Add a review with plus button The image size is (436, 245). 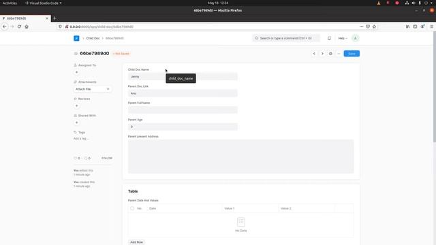coord(77,106)
